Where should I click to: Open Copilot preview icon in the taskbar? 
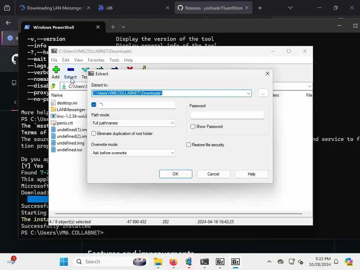click(x=349, y=262)
